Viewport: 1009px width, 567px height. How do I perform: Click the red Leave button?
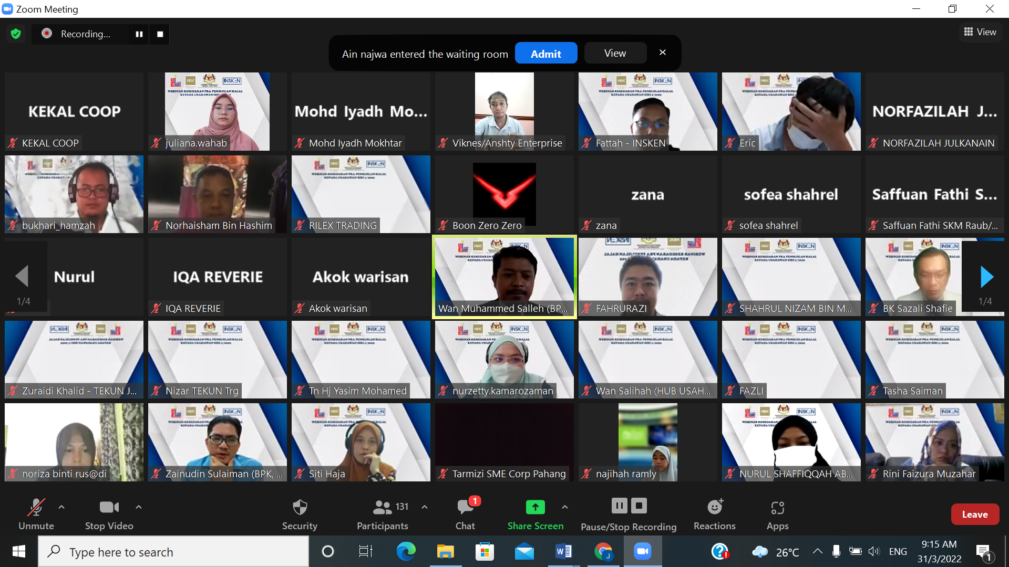(974, 514)
